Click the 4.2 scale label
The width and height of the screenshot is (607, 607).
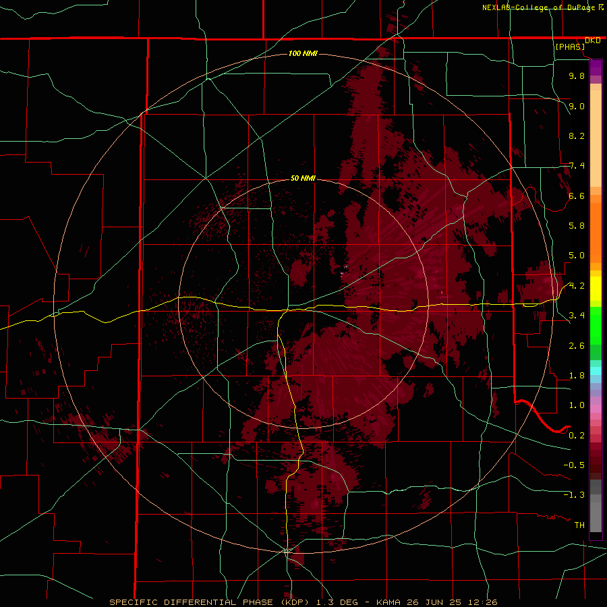click(577, 286)
